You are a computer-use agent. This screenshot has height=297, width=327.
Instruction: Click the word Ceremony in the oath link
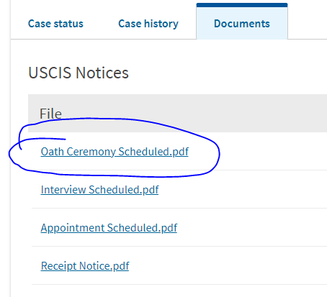pyautogui.click(x=91, y=152)
